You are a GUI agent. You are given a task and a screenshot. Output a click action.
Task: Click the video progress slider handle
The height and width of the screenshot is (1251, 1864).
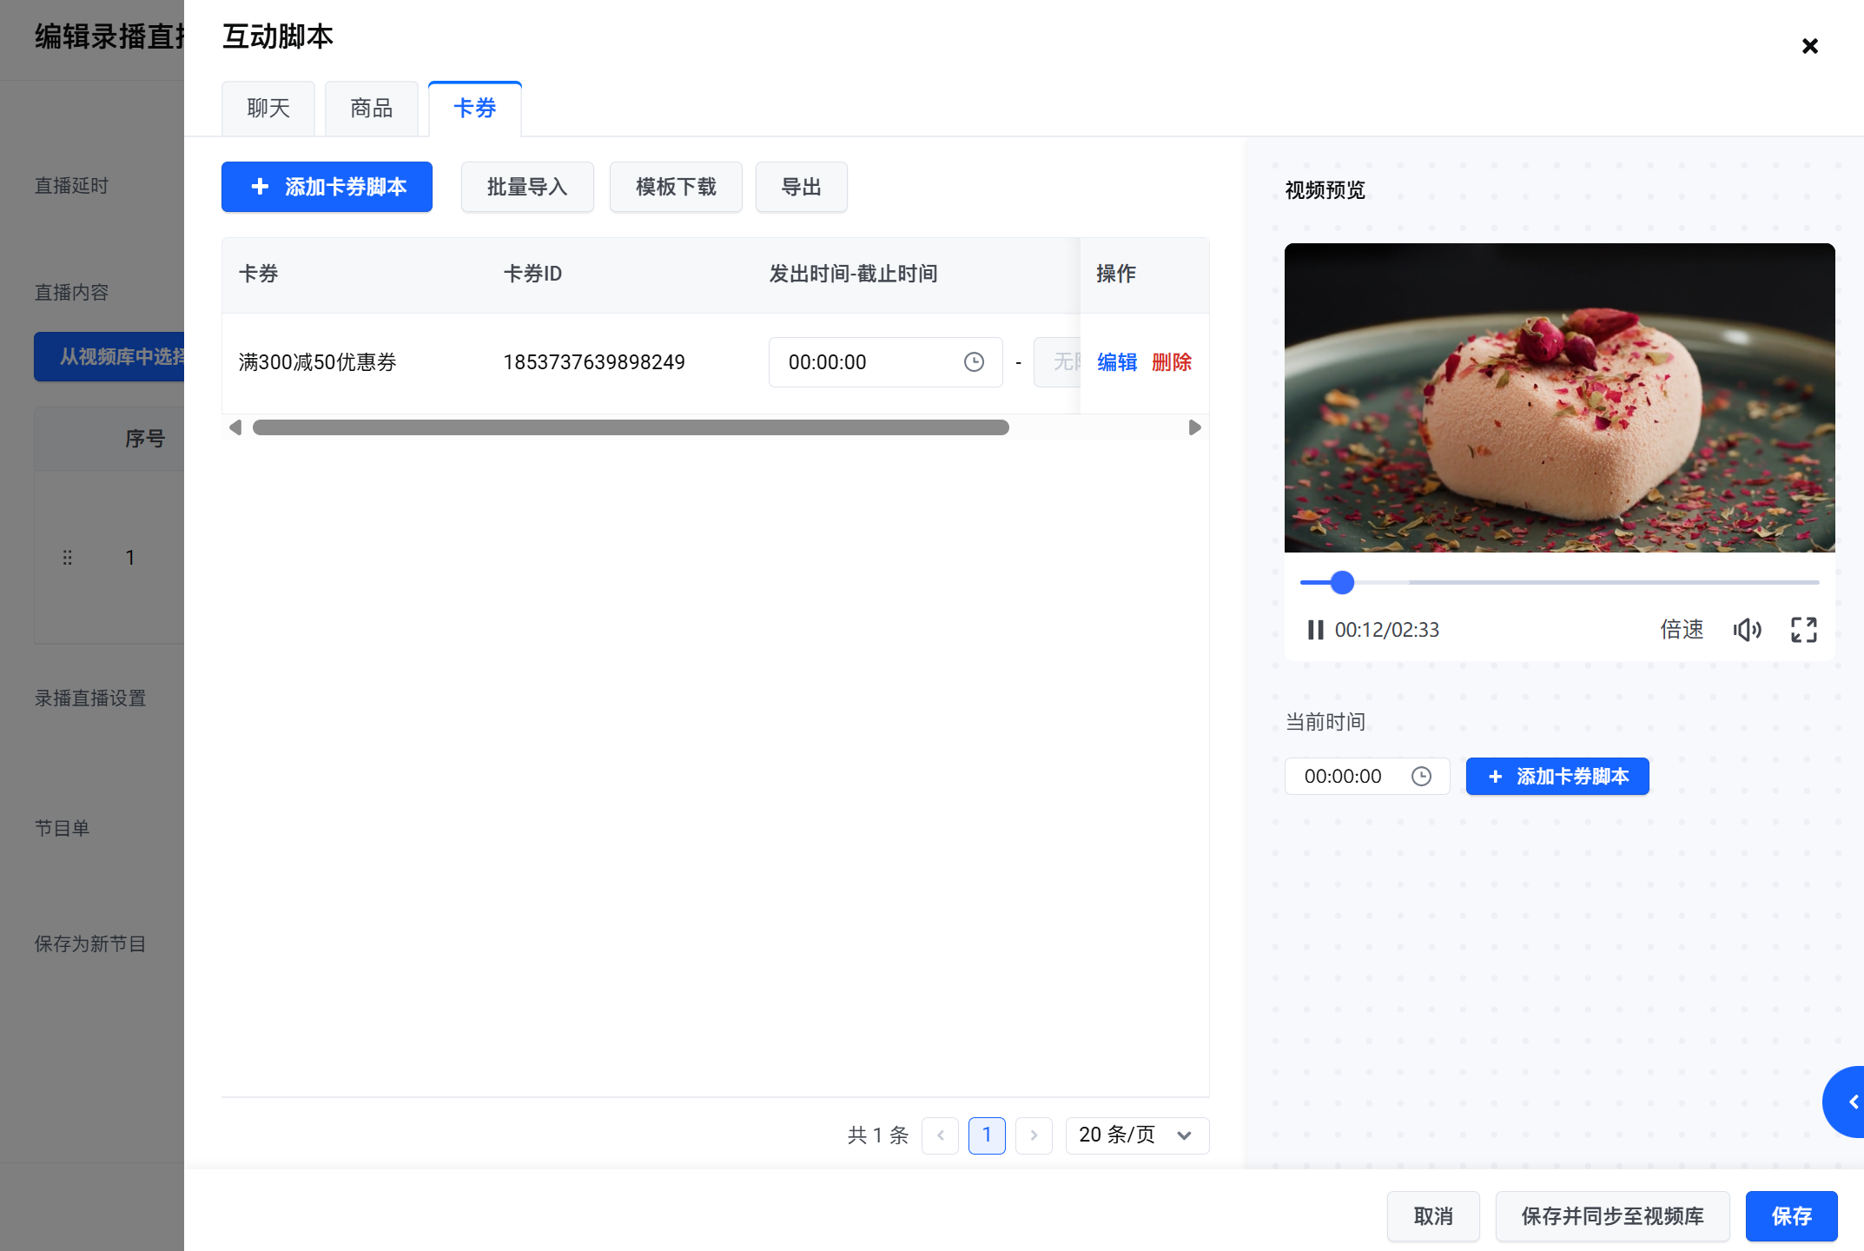coord(1342,583)
